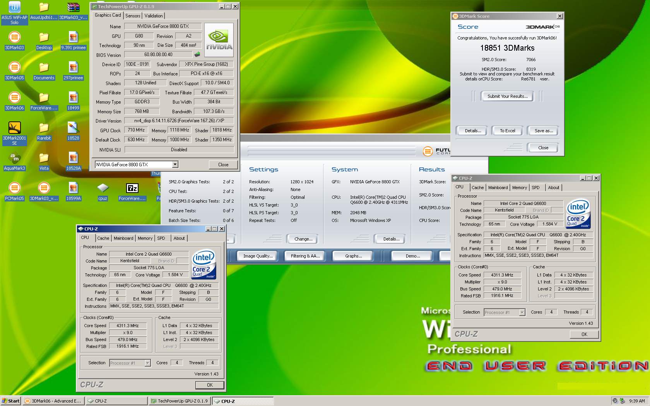Open the Windows Start menu
The width and height of the screenshot is (650, 406).
point(11,401)
